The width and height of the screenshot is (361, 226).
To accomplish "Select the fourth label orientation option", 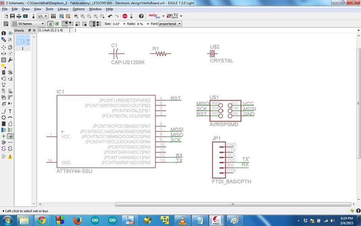I will [84, 24].
